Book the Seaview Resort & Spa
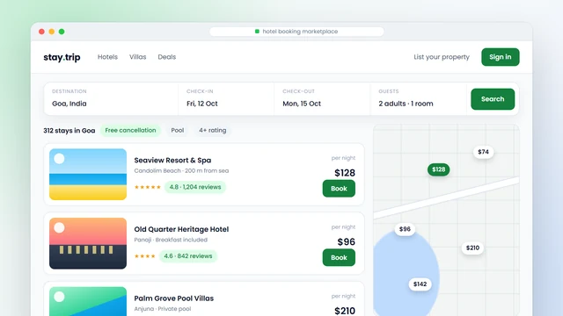This screenshot has height=316, width=563. coord(339,189)
